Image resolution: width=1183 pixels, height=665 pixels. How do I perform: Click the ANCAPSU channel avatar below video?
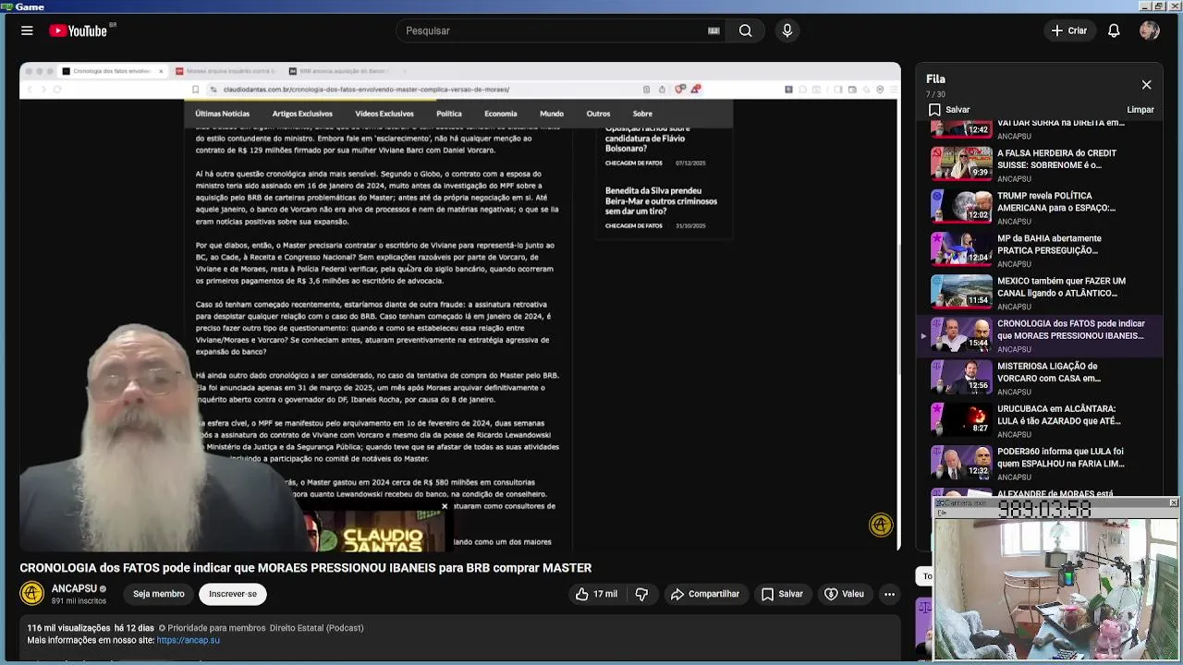pyautogui.click(x=32, y=594)
